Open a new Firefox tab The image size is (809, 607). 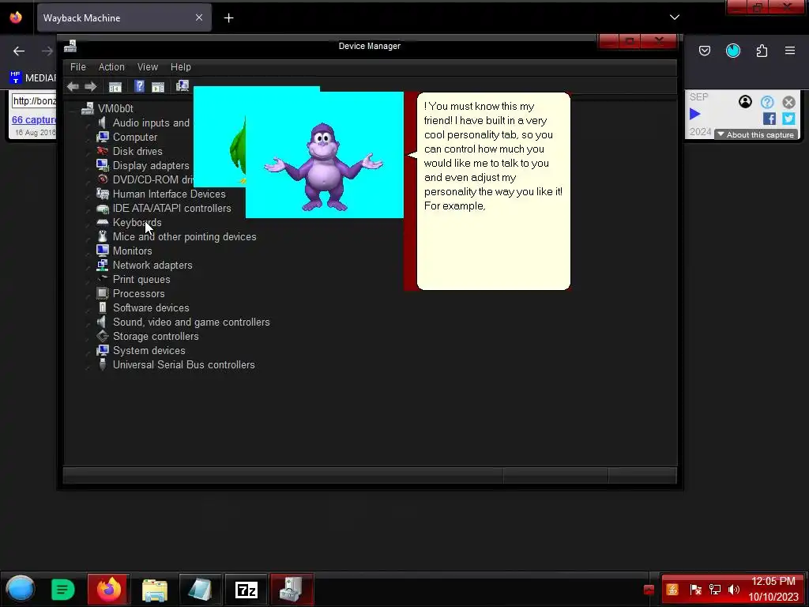(x=228, y=18)
